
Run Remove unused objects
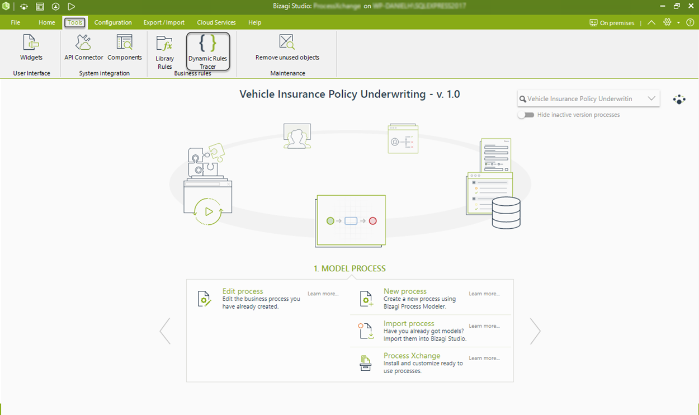click(x=287, y=48)
